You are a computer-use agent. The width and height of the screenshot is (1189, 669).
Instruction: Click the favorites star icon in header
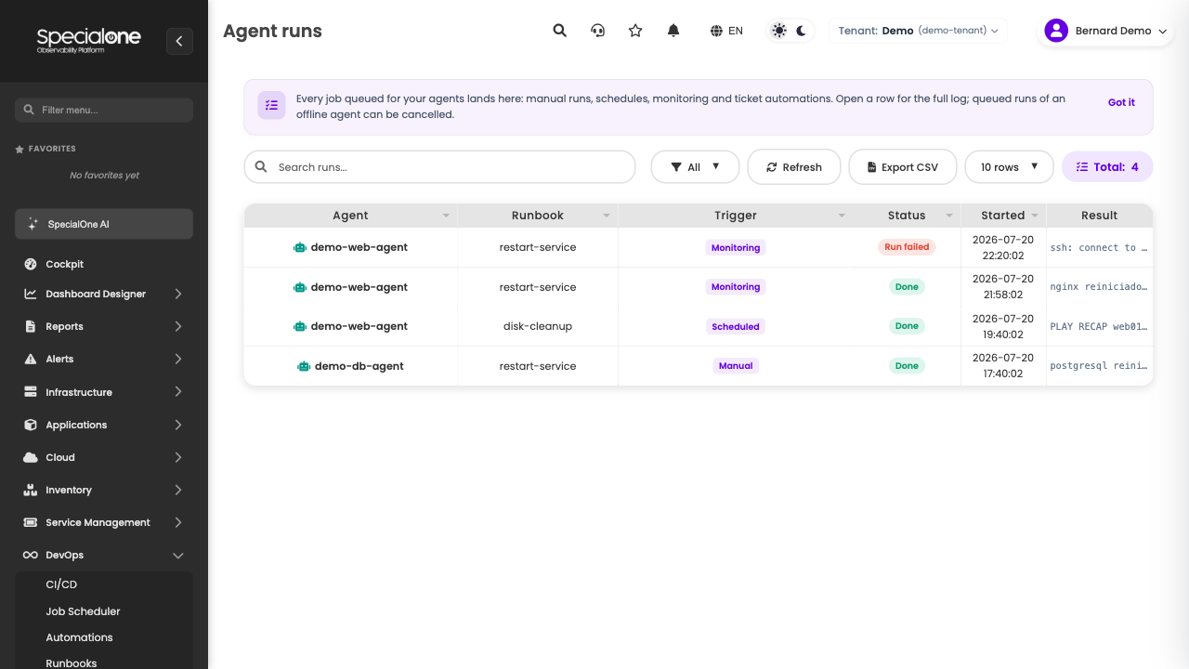click(x=635, y=31)
